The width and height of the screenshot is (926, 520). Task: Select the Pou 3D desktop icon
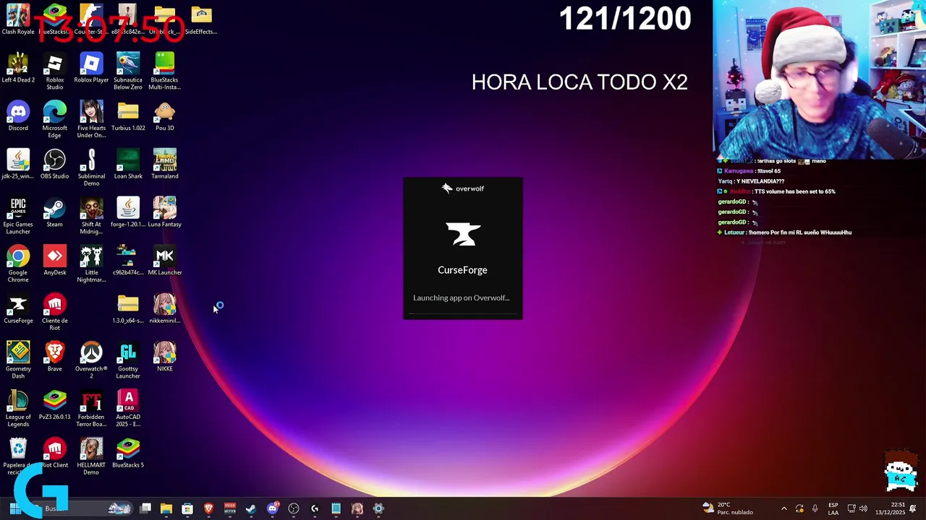164,116
